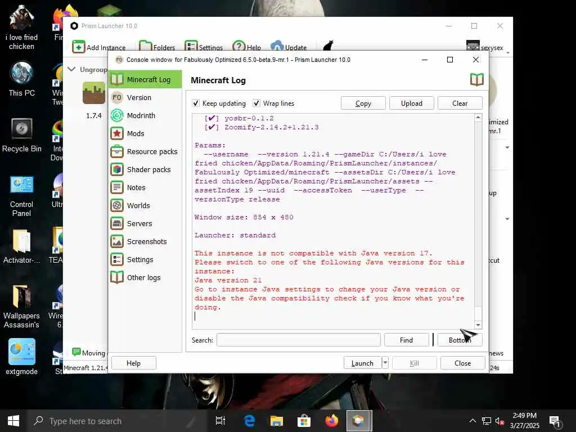Open the extgmode desktop icon
This screenshot has height=432, width=576.
[22, 357]
